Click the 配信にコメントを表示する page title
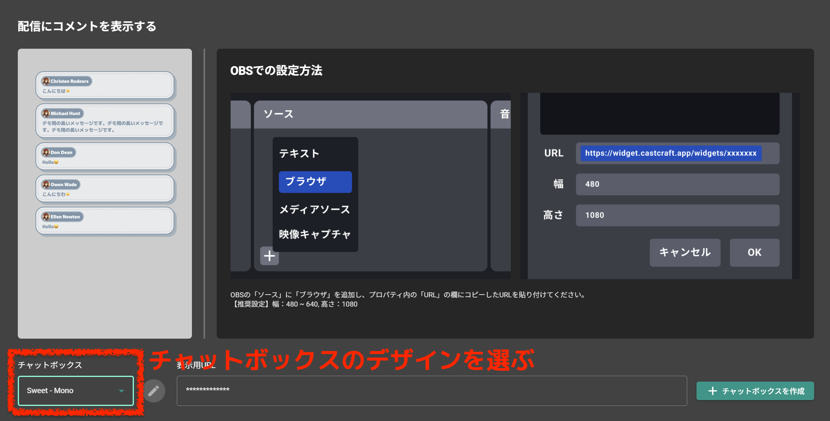 (x=87, y=26)
